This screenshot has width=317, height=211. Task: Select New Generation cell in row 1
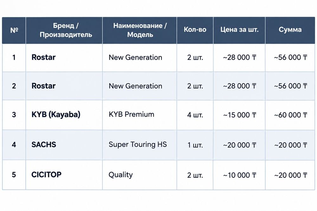[x=140, y=58]
